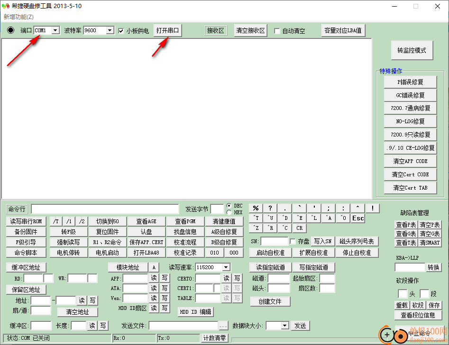
Task: Click the 打开串口 button
Action: coord(167,30)
